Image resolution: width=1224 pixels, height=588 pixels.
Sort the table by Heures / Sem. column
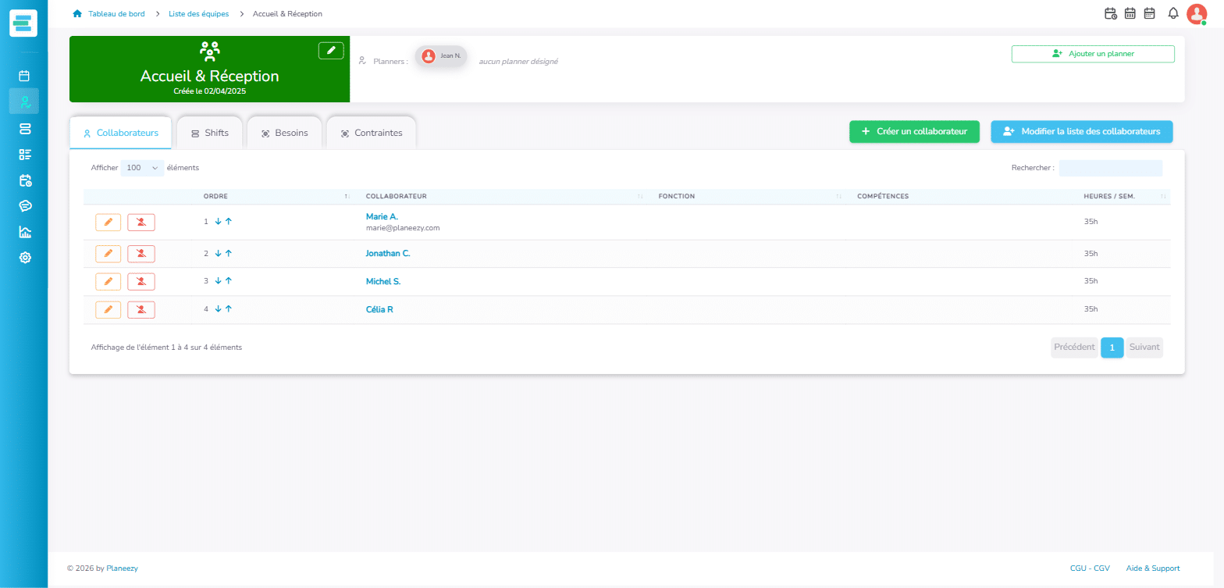point(1124,196)
